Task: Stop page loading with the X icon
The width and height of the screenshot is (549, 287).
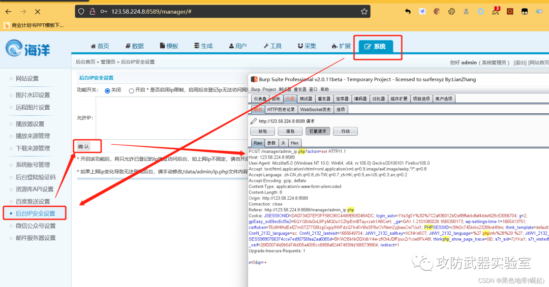Action: click(38, 12)
